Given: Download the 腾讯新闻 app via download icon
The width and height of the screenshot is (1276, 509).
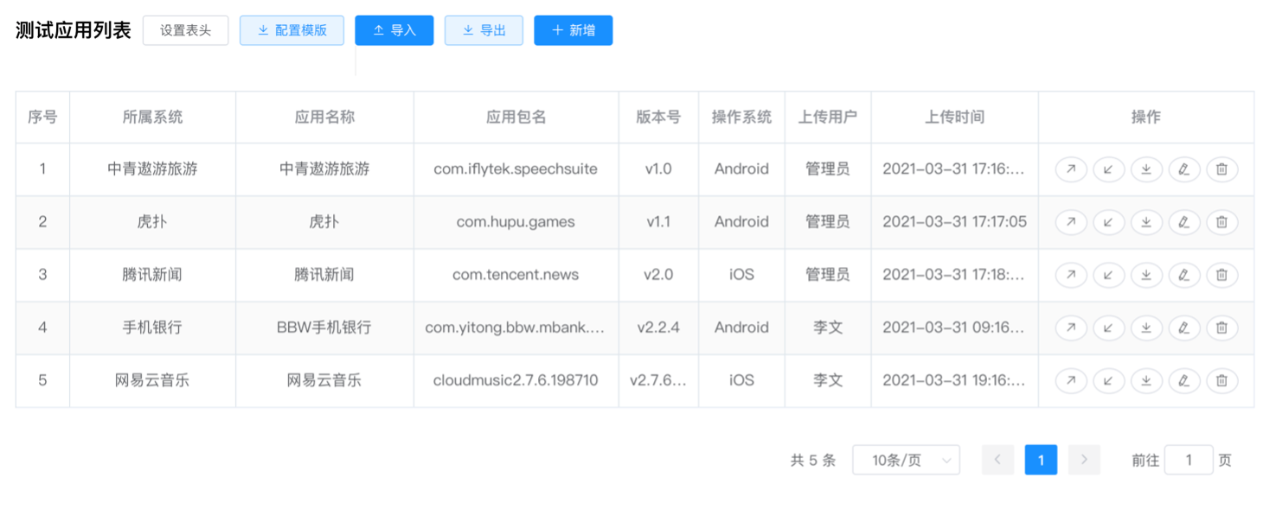Looking at the screenshot, I should click(1146, 275).
